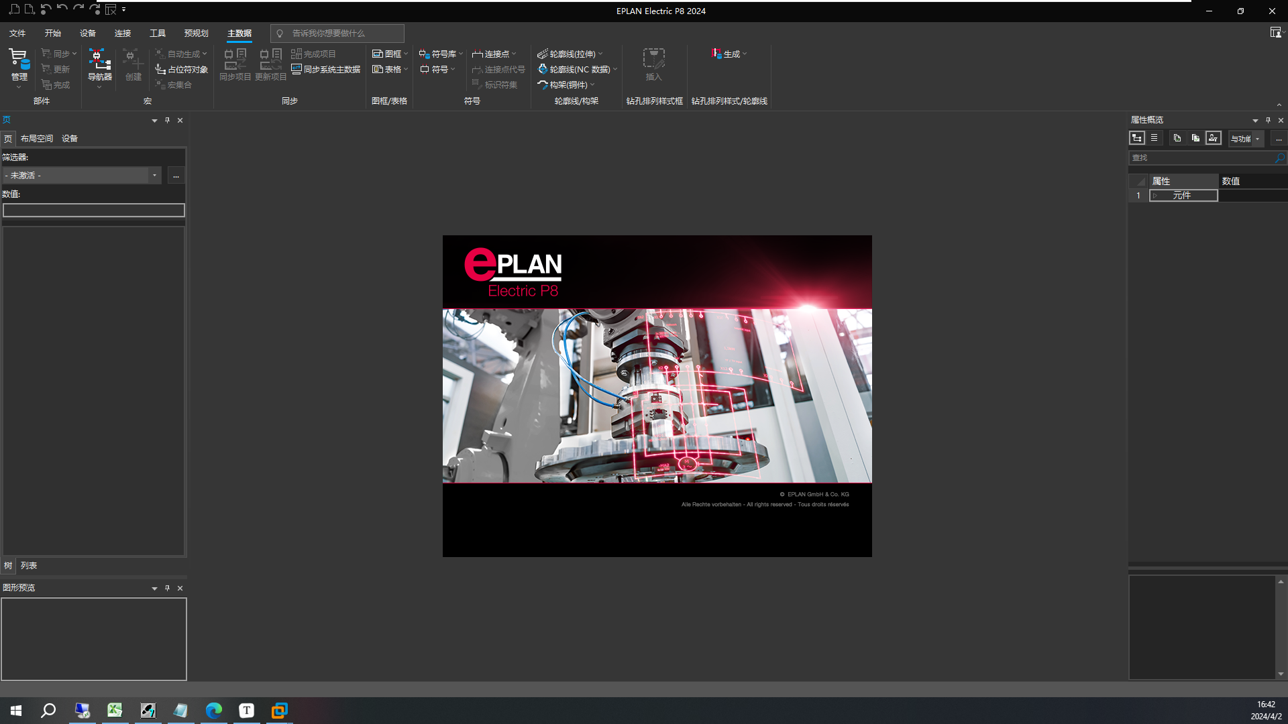This screenshot has width=1288, height=724.
Task: Switch to the 布局空间 navigator tab
Action: point(37,138)
